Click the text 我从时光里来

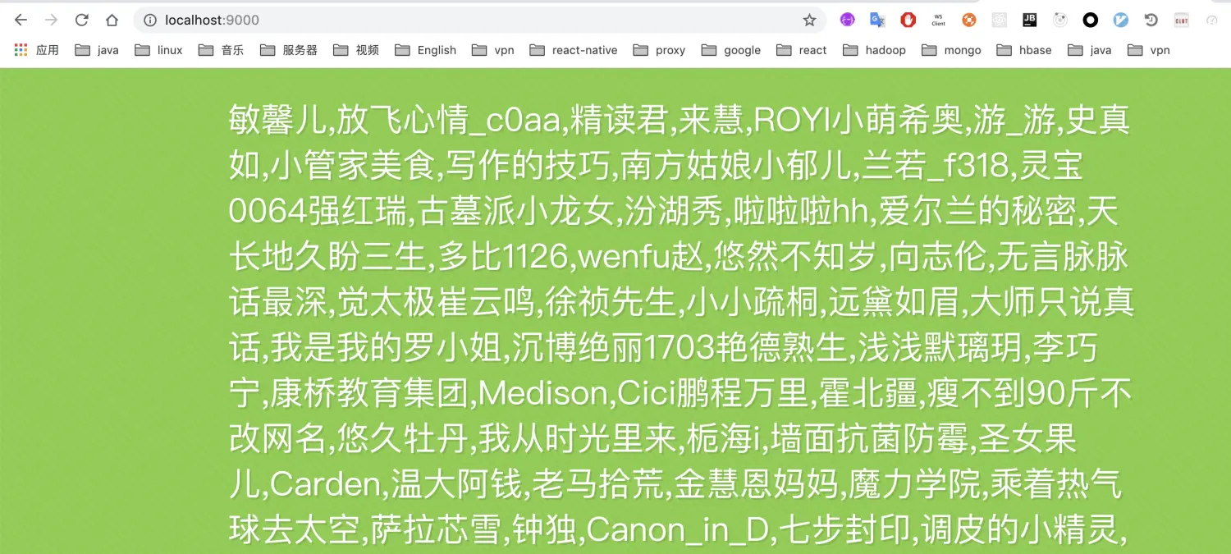pos(577,439)
